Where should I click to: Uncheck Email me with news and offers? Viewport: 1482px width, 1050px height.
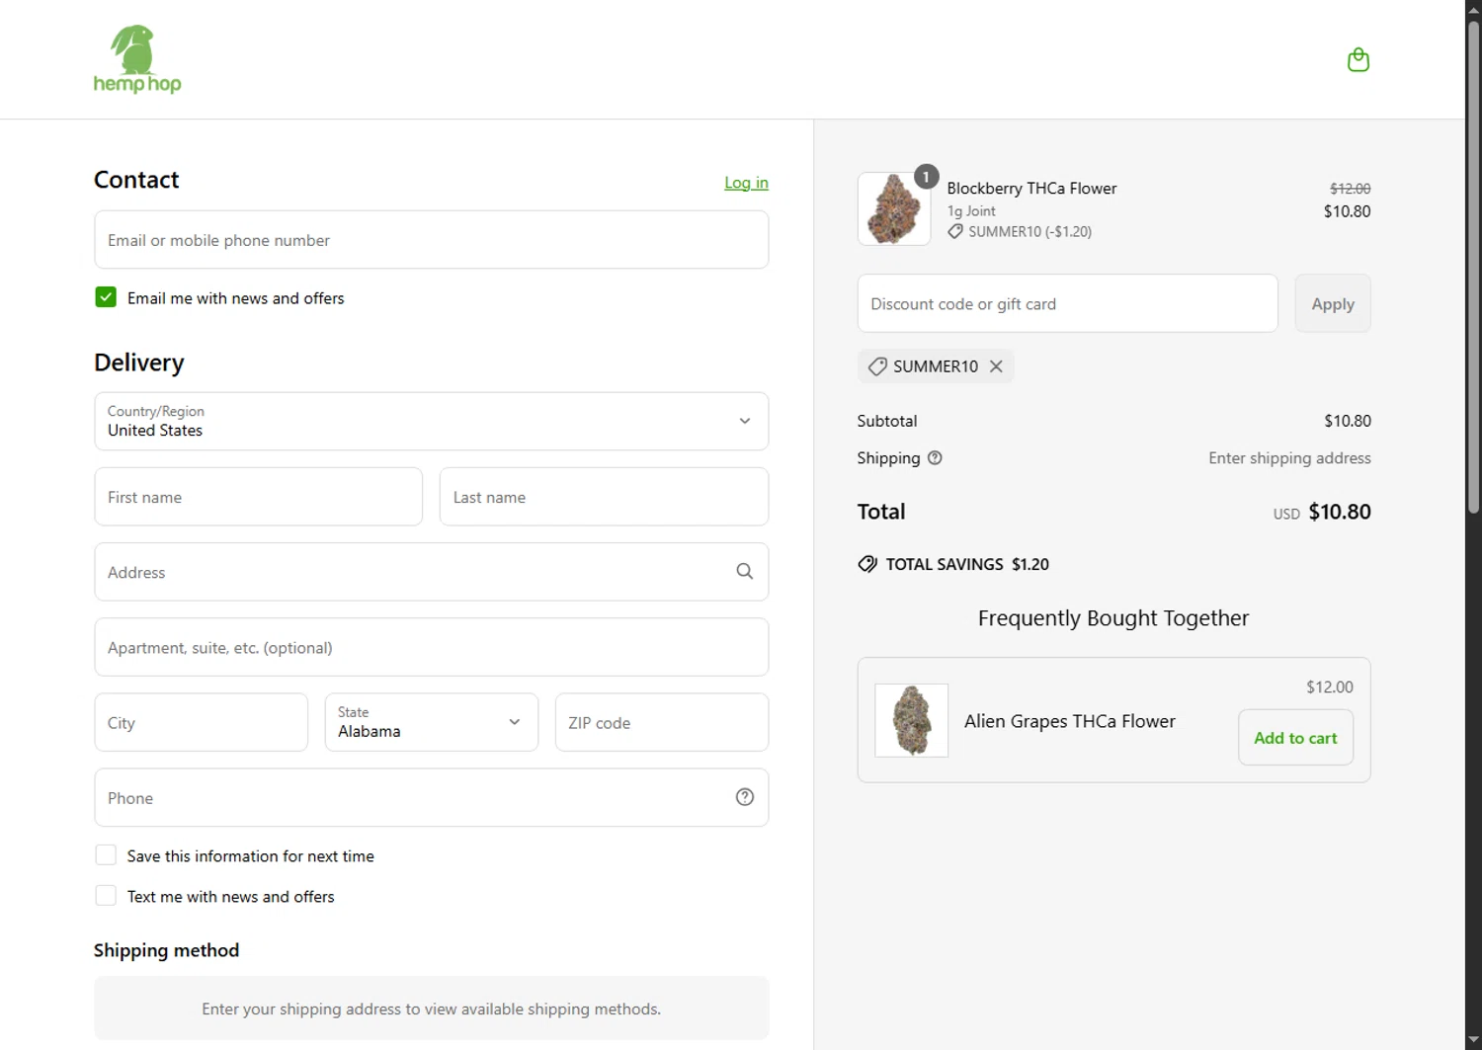tap(106, 297)
